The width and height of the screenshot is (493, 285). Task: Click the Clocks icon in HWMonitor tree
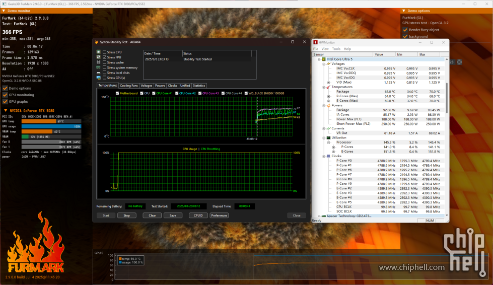(x=328, y=156)
